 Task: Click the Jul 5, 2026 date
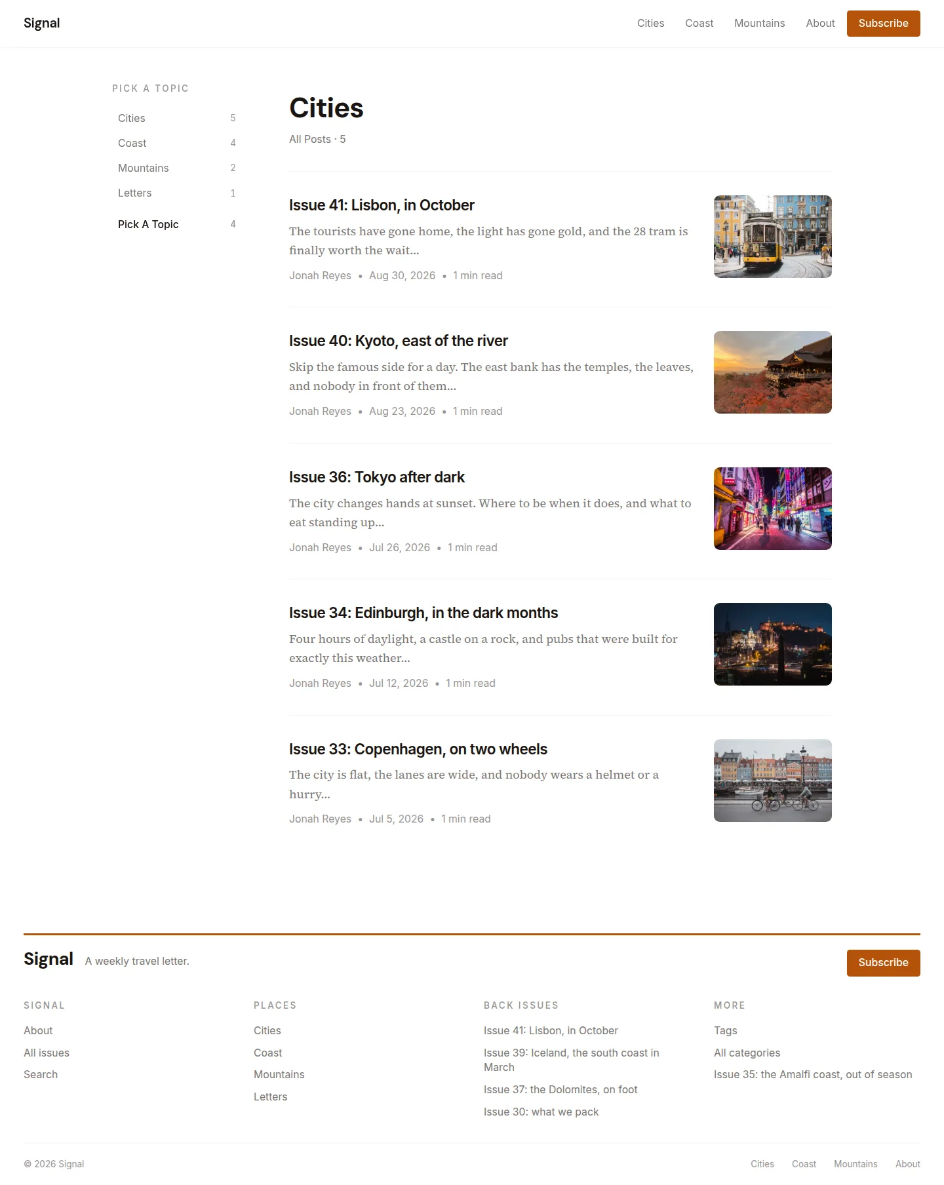(x=396, y=819)
